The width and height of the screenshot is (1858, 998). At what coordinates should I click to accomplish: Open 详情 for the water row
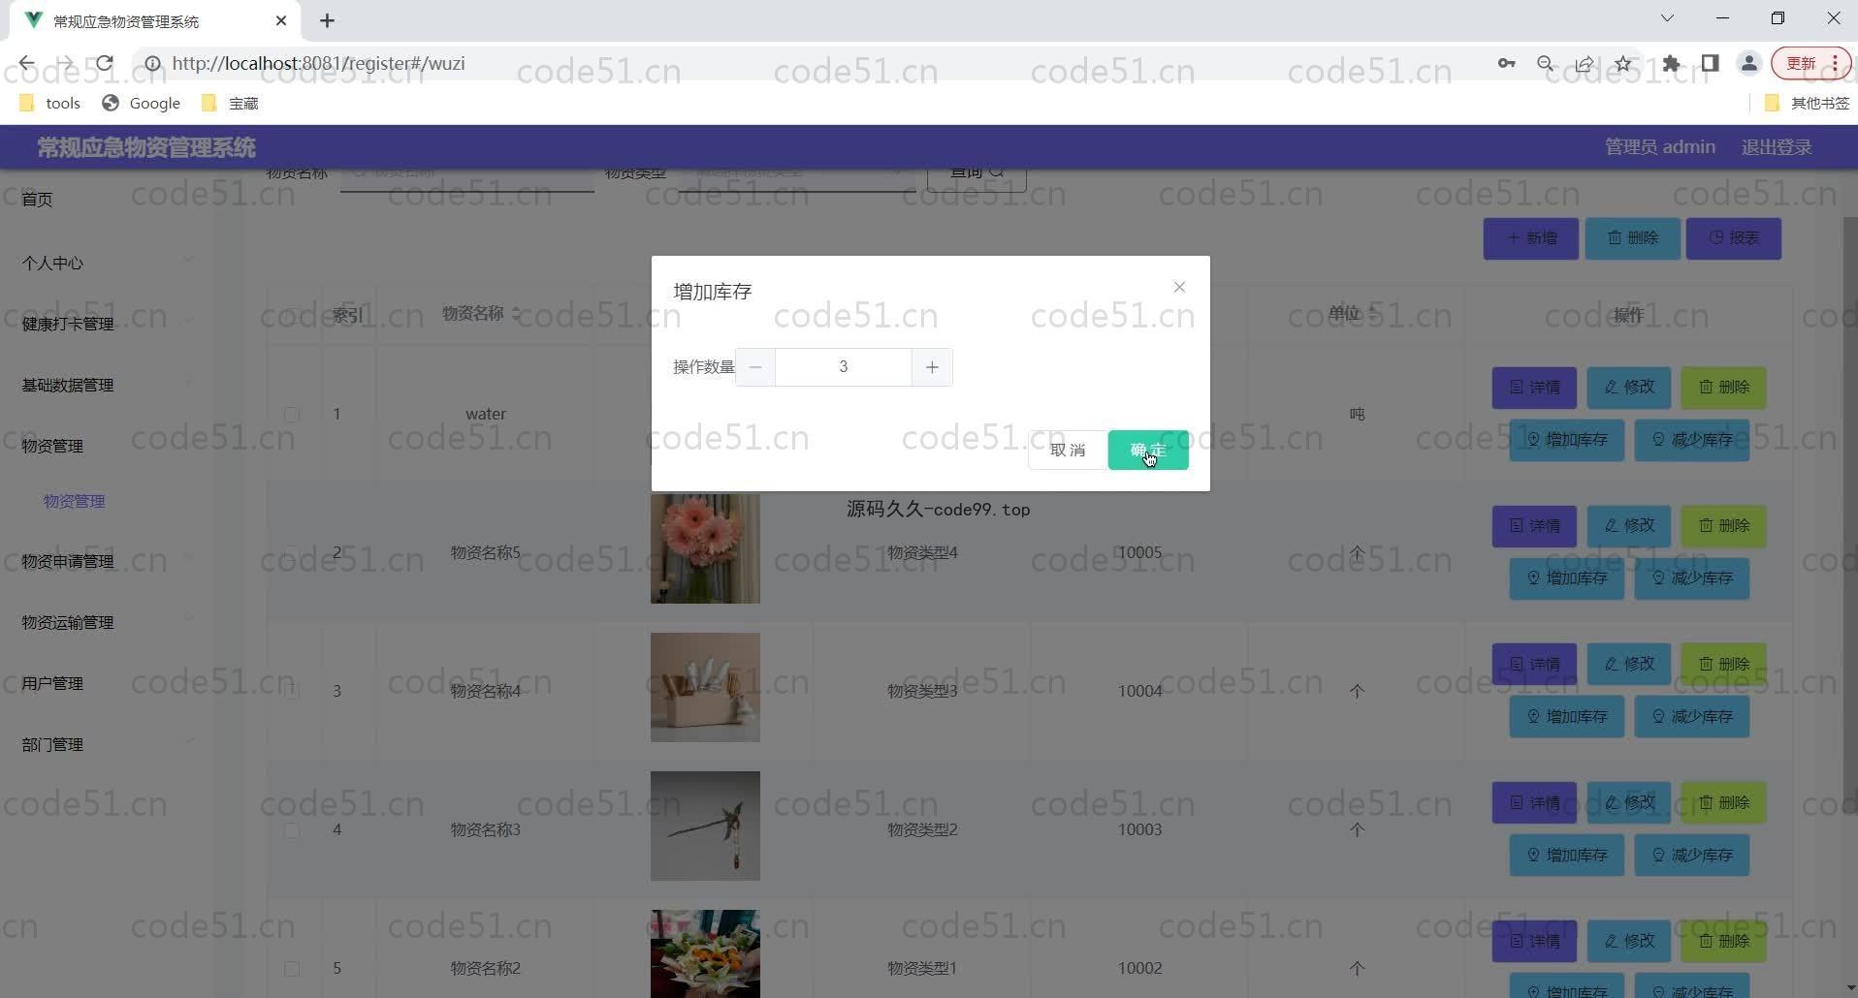1534,388
